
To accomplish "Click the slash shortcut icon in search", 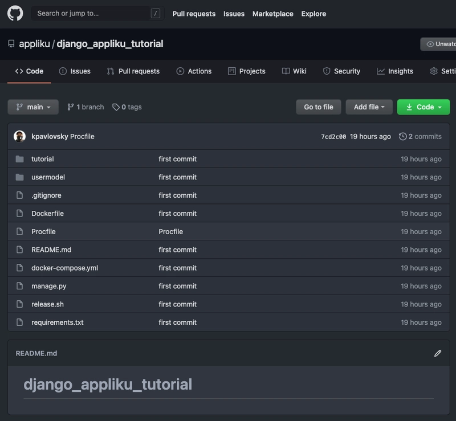I will [x=155, y=13].
